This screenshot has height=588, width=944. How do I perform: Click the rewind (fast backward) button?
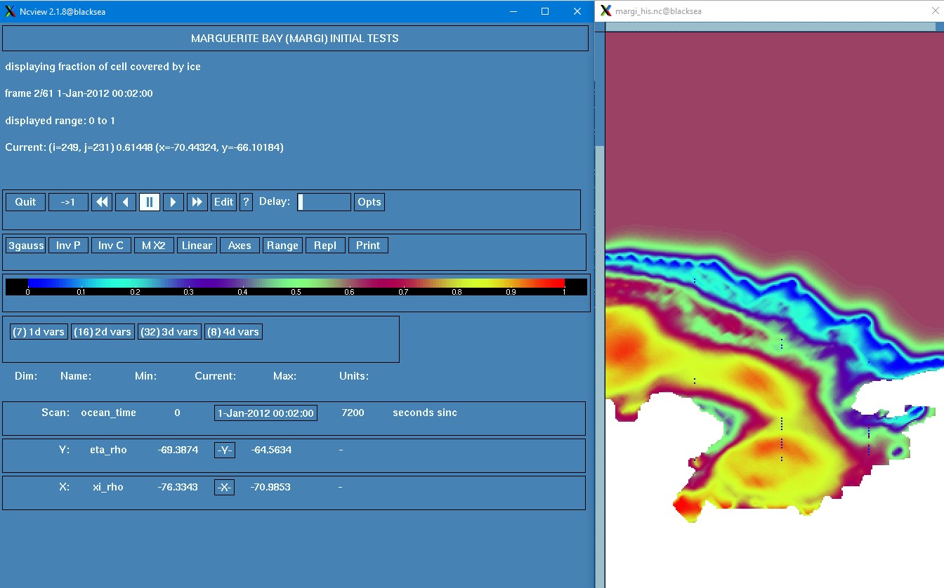point(103,202)
